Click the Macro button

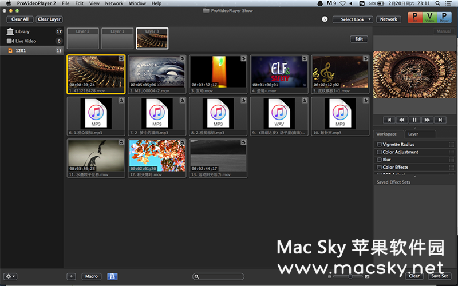coord(92,276)
